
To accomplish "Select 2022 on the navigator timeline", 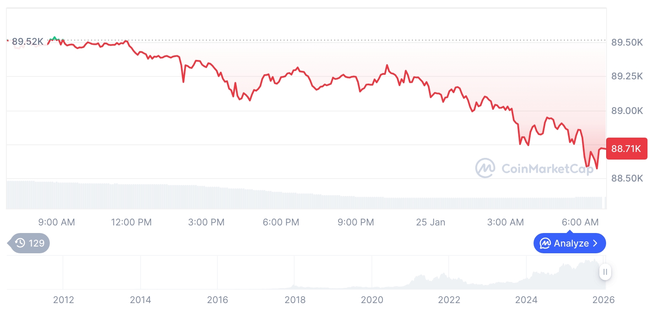I will (x=449, y=300).
